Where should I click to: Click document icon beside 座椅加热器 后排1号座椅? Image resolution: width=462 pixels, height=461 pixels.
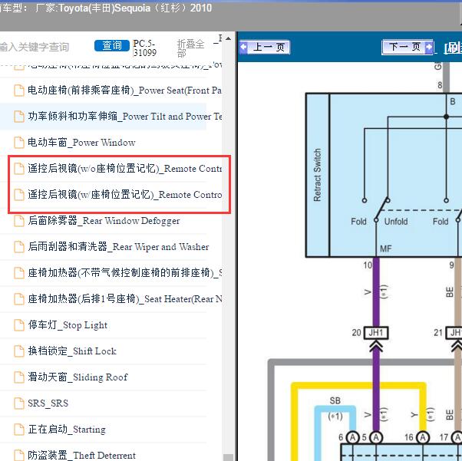19,299
